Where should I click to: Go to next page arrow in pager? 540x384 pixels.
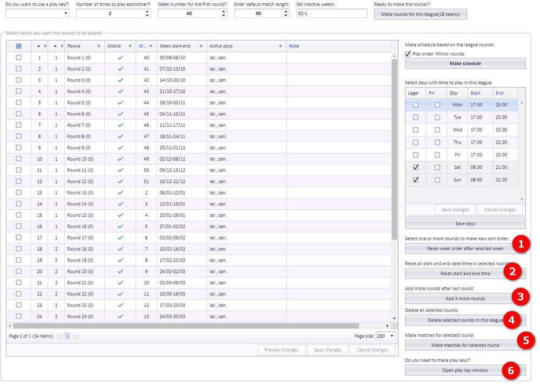[x=76, y=336]
